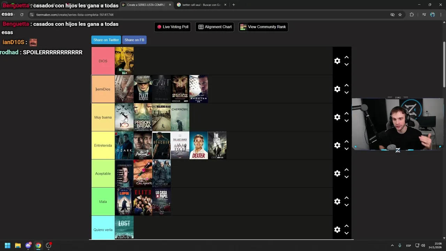
Task: Click the semiDios tier label field
Action: click(103, 89)
